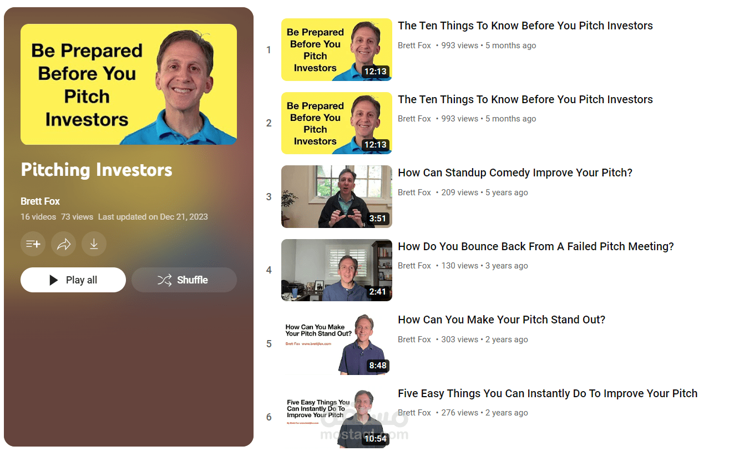Open title 'How Can You Make Your Pitch Stand Out?'
Image resolution: width=729 pixels, height=451 pixels.
[x=502, y=320]
